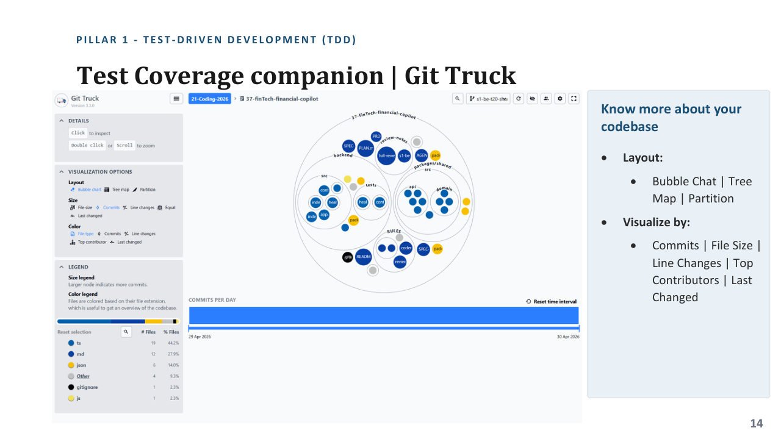
Task: Open the legend search icon button
Action: pyautogui.click(x=126, y=332)
